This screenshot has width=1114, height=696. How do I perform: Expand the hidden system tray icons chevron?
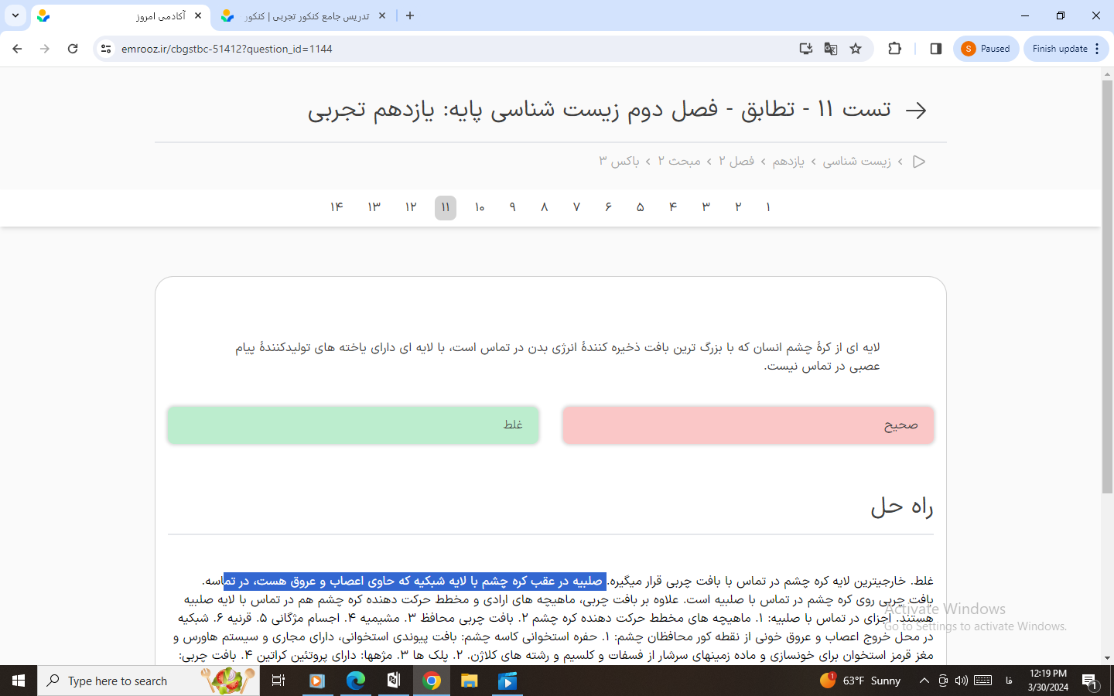(x=924, y=681)
